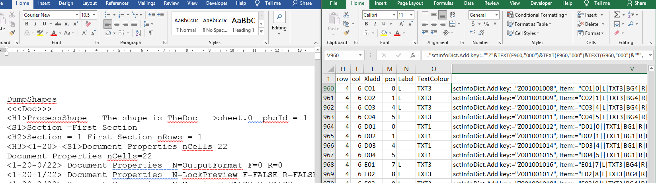Click the Sort A-Z icon in Word
Screen dimensions: 656x183
click(x=138, y=33)
